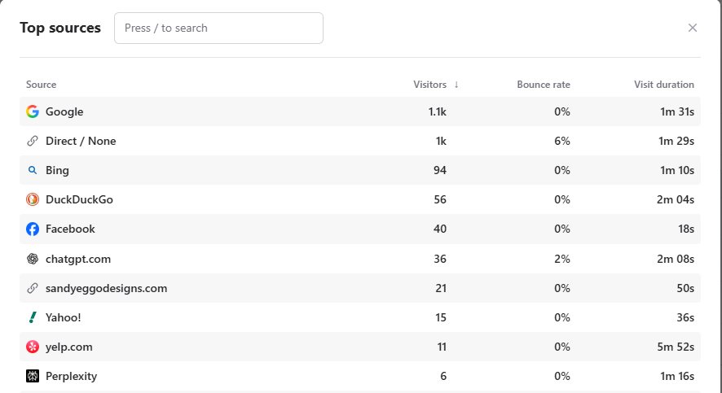Click the Perplexity logo icon
The width and height of the screenshot is (722, 393).
coord(33,376)
